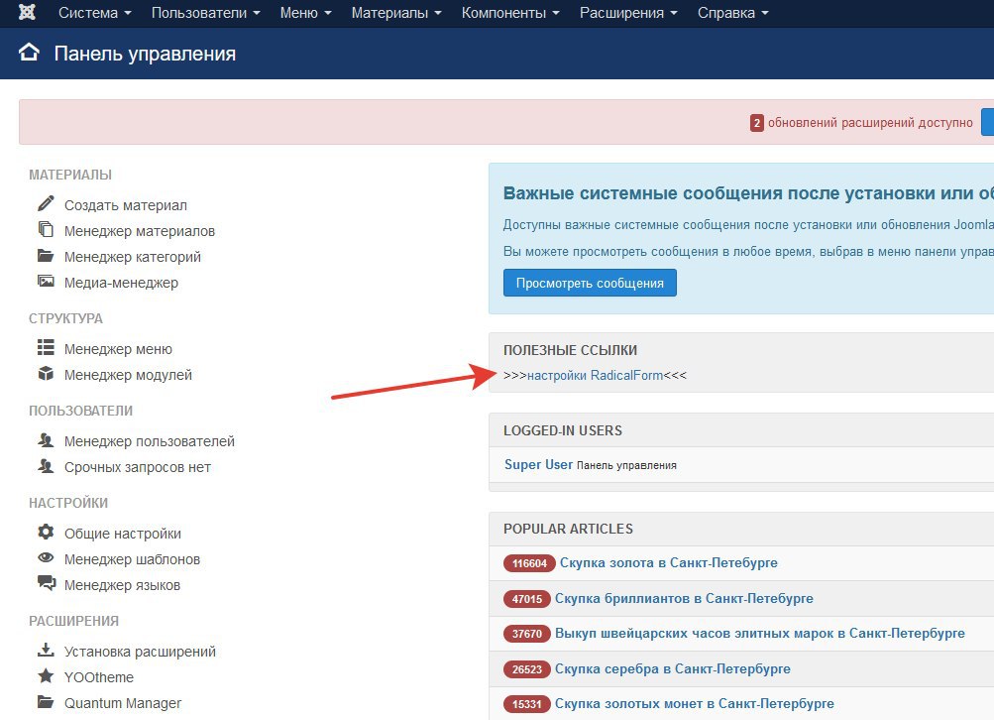Viewport: 994px width, 720px height.
Task: Go to Менеджер материалов
Action: click(140, 231)
